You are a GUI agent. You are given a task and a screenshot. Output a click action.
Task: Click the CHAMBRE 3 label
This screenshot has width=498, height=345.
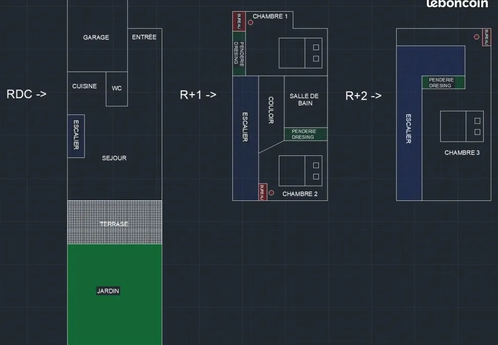462,152
